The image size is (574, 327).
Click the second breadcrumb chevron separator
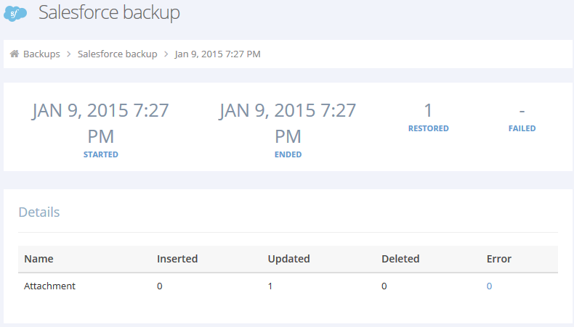(x=166, y=54)
